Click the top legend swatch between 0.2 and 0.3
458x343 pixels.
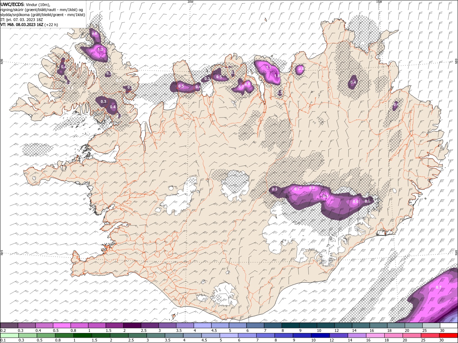pos(9,325)
